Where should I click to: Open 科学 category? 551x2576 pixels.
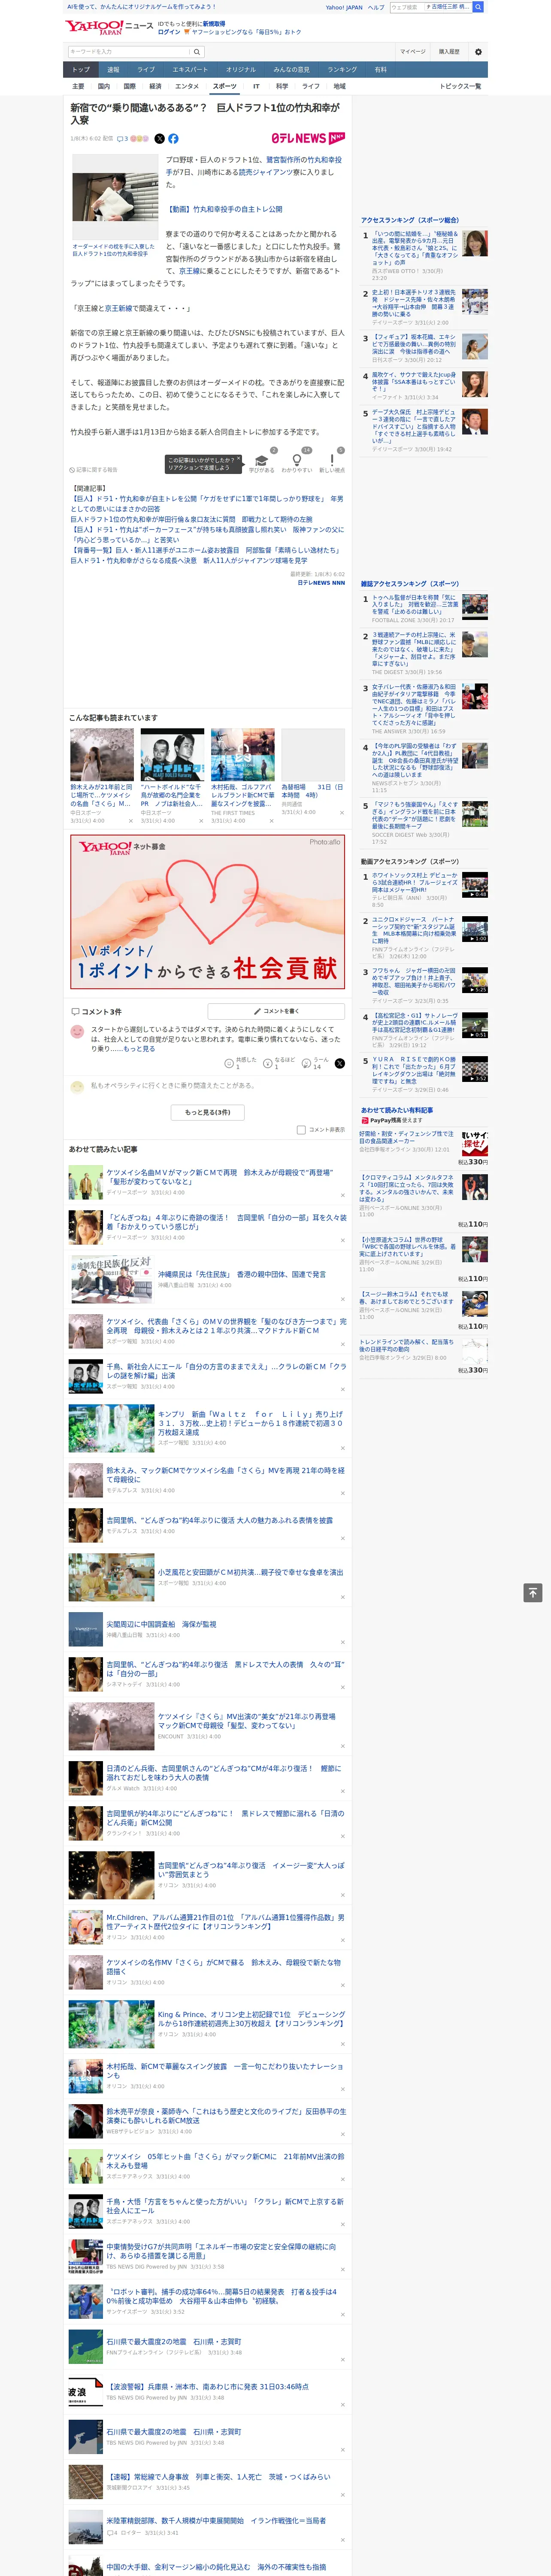282,87
